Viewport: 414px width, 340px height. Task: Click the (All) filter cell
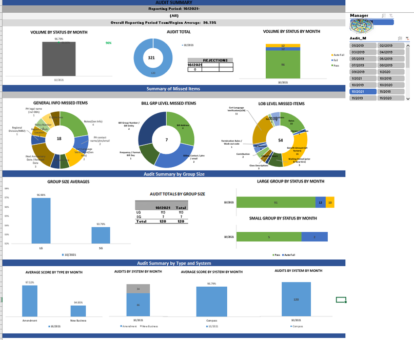[174, 16]
